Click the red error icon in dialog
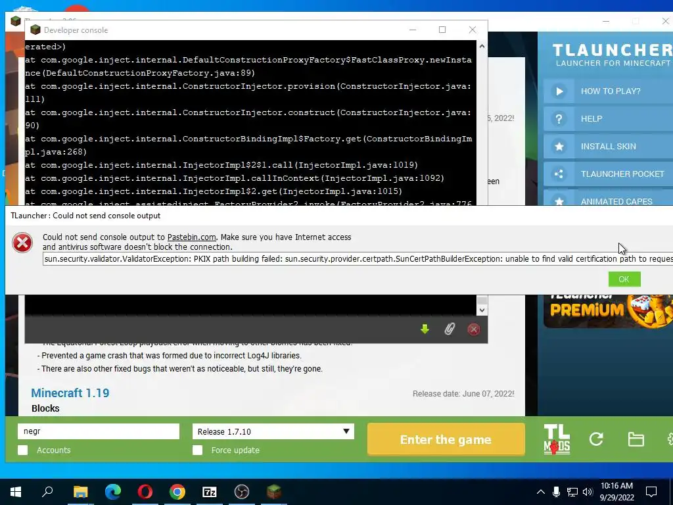Screen dimensions: 673x505 click(x=22, y=243)
